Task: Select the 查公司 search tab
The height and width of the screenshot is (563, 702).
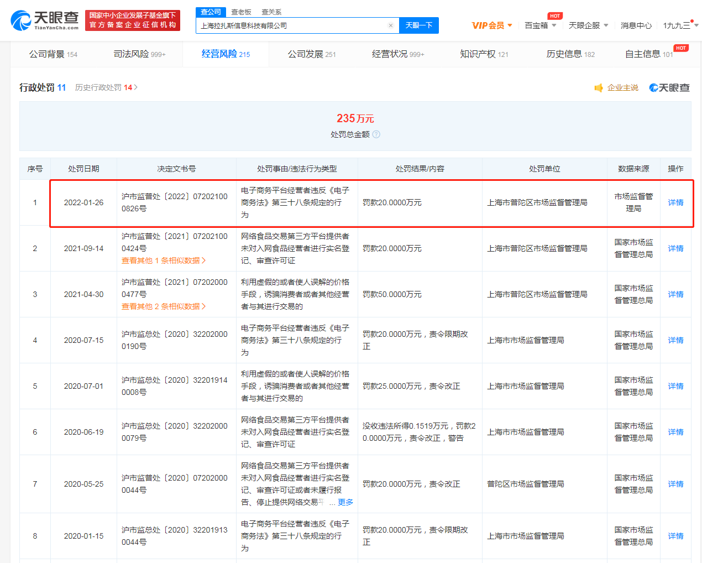Action: (211, 12)
